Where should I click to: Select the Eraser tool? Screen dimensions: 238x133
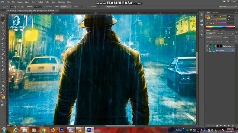click(3, 54)
